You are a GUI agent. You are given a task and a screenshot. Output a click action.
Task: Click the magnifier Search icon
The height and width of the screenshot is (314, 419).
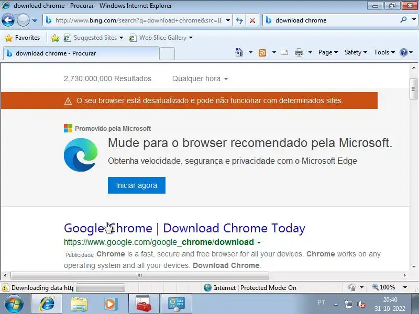403,20
